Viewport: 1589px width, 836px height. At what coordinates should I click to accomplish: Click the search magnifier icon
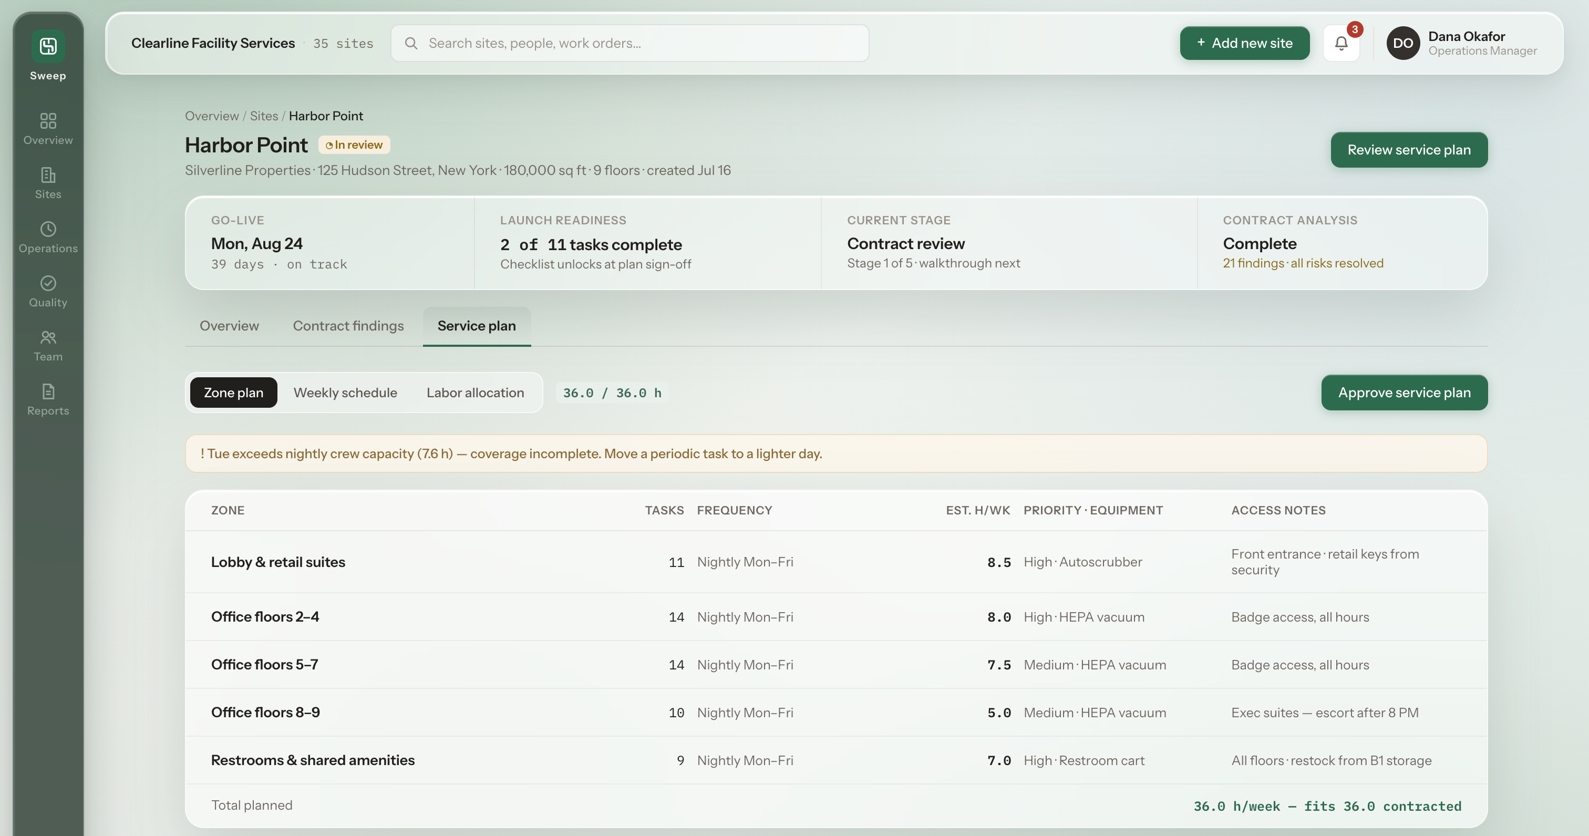(x=411, y=43)
